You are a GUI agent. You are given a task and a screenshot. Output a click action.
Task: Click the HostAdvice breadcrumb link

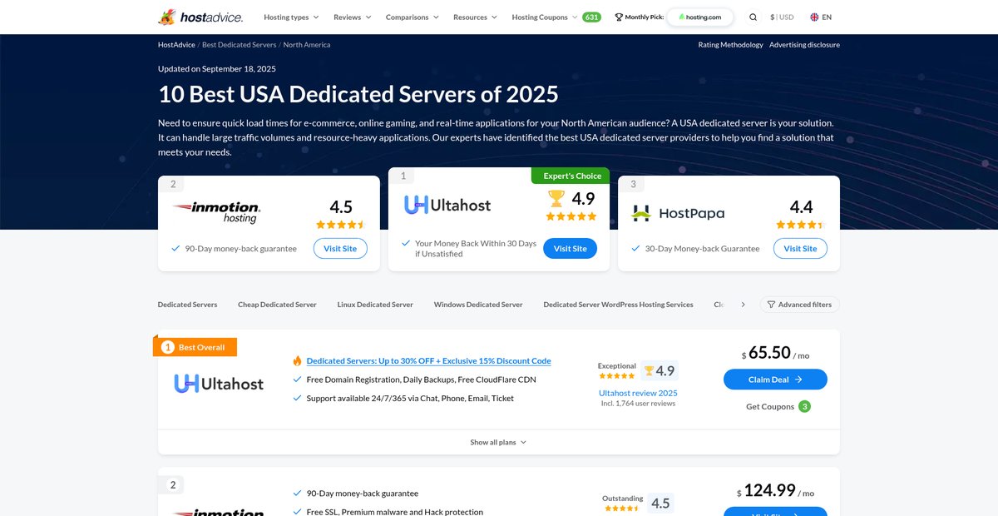click(x=176, y=44)
